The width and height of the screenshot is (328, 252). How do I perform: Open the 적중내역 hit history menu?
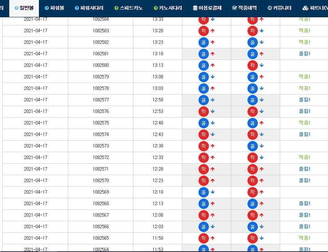(x=245, y=8)
